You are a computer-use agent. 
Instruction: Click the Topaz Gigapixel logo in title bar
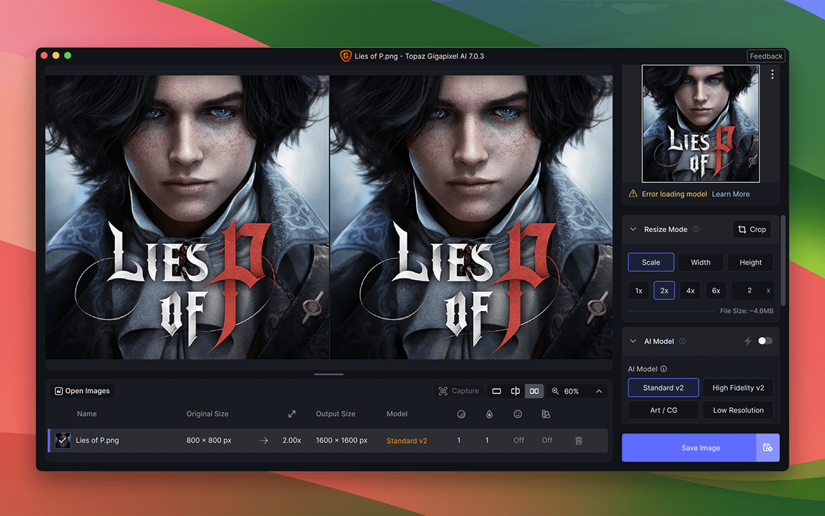[x=346, y=56]
